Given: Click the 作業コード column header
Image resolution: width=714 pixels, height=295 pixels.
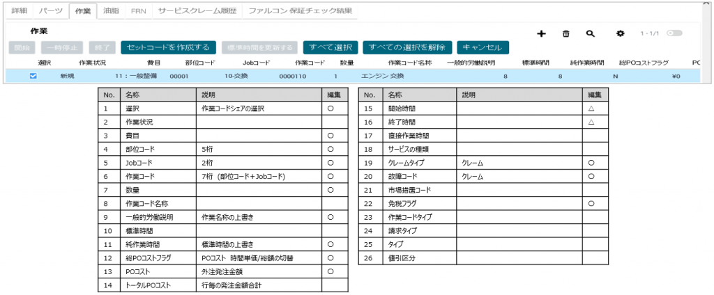Looking at the screenshot, I should tap(310, 63).
